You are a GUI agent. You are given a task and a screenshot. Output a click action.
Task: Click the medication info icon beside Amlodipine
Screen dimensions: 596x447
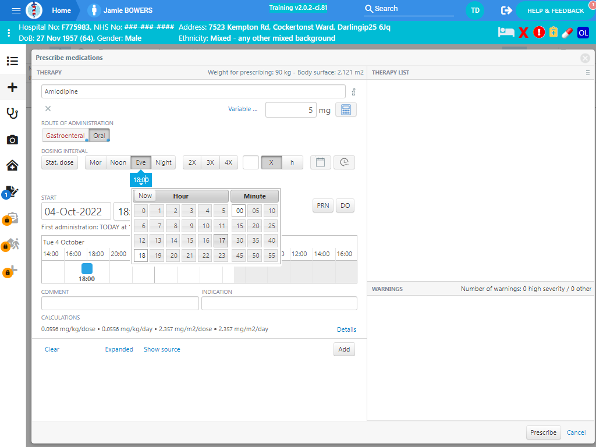click(x=353, y=92)
